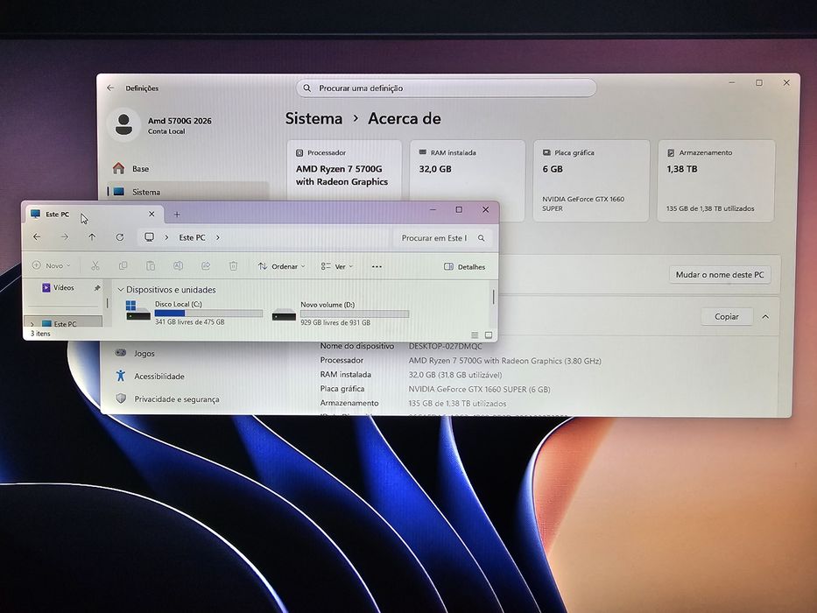
Task: Open the Novo dropdown in Explorer
Action: [51, 266]
